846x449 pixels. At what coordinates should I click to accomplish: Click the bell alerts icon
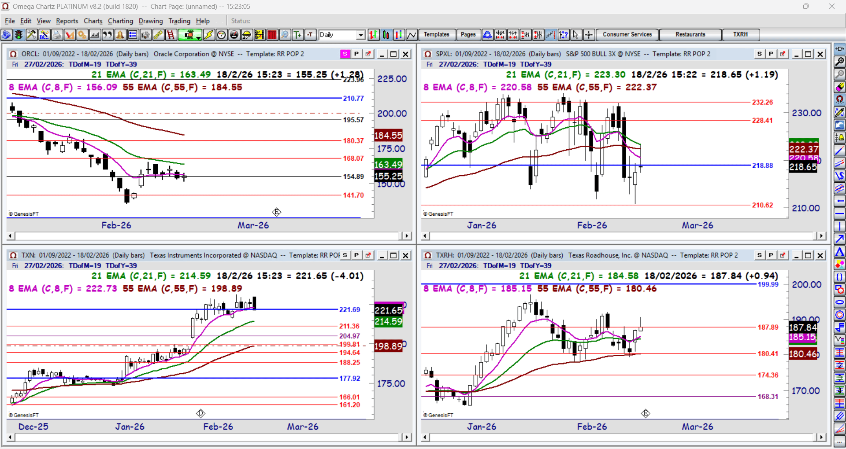point(120,35)
